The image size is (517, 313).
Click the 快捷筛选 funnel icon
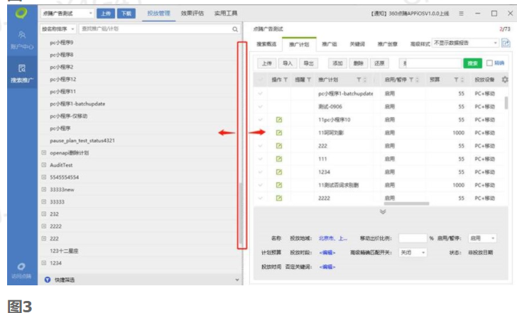click(x=48, y=280)
